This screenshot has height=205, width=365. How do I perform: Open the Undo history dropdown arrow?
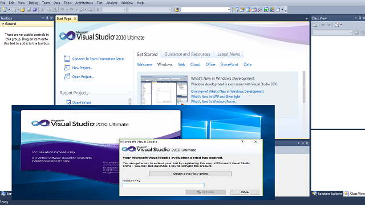click(x=67, y=10)
